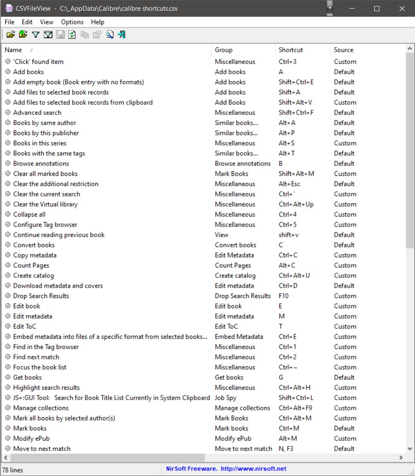Open the Edit menu

point(27,22)
